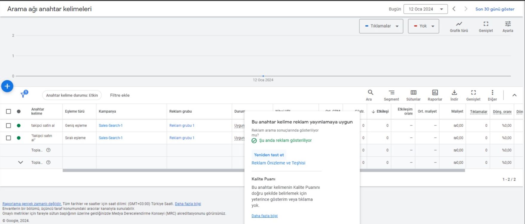Click help icon beside first Topla row

48,150
